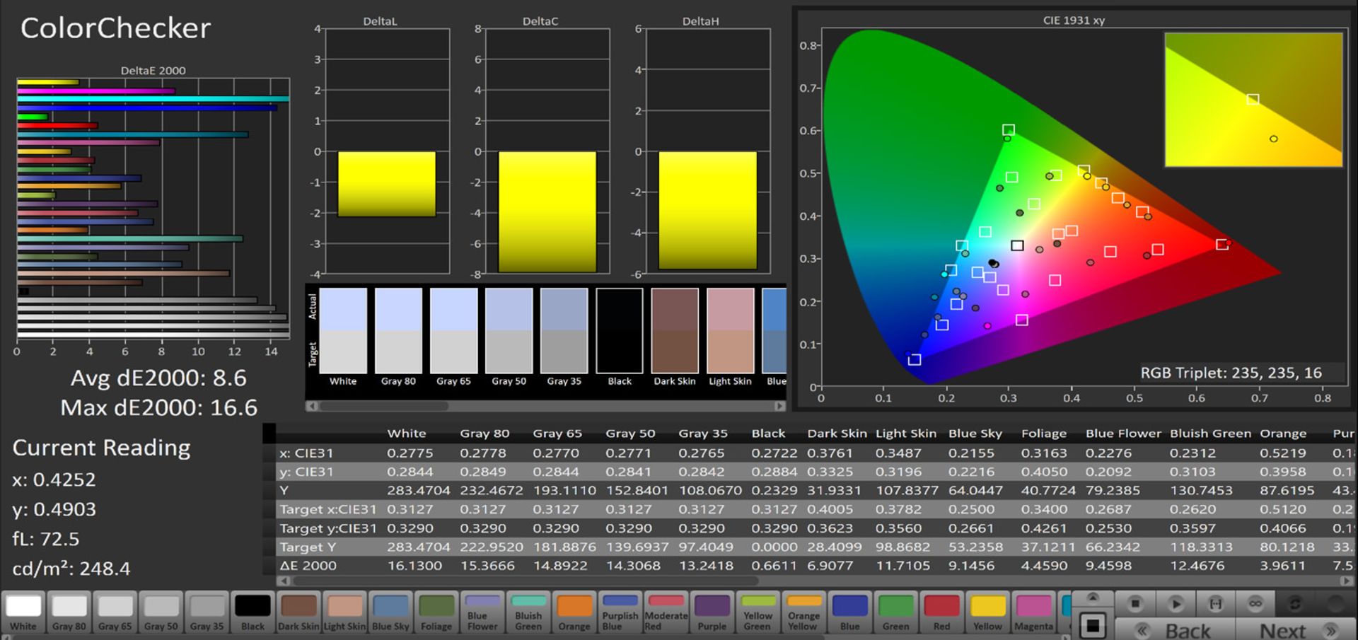Click the read series bracket icon
The height and width of the screenshot is (640, 1358).
pyautogui.click(x=1215, y=603)
